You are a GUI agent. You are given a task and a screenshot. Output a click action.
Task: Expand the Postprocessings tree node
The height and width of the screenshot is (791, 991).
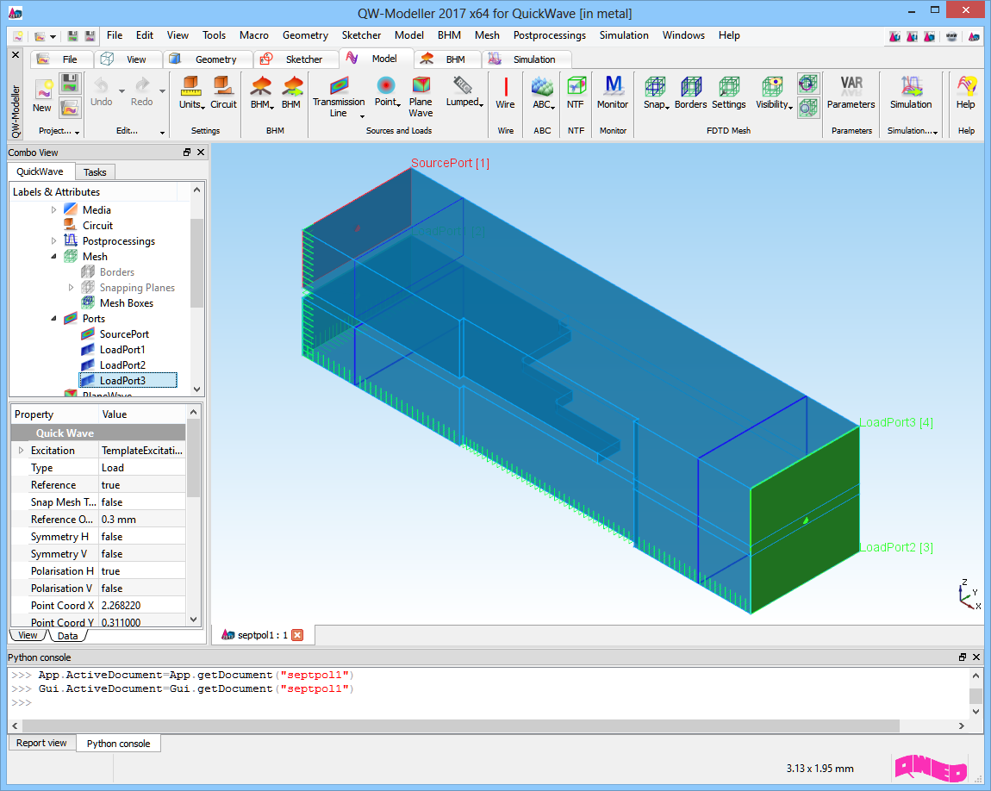click(53, 240)
